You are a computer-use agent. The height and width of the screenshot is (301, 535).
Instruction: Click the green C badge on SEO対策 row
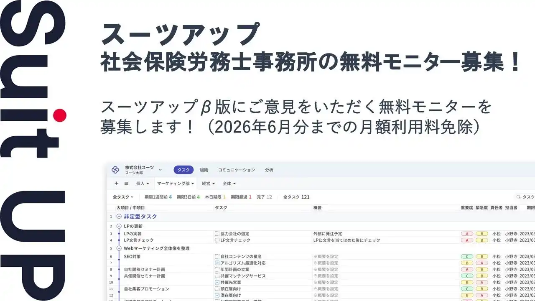(467, 256)
